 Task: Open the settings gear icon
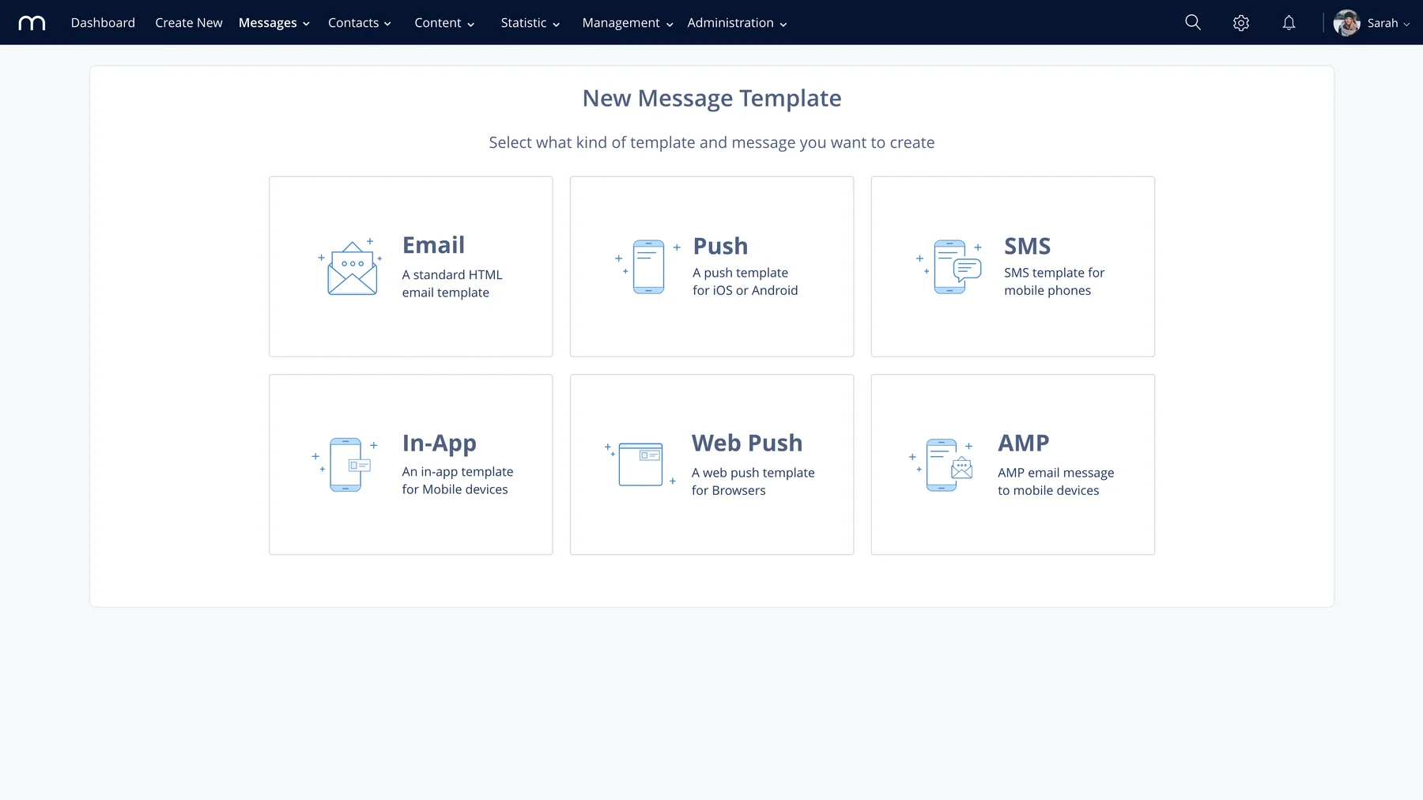(1241, 23)
